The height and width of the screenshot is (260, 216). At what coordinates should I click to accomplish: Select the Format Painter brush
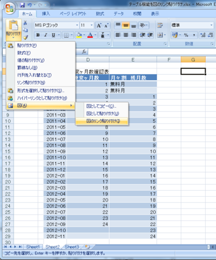click(26, 37)
